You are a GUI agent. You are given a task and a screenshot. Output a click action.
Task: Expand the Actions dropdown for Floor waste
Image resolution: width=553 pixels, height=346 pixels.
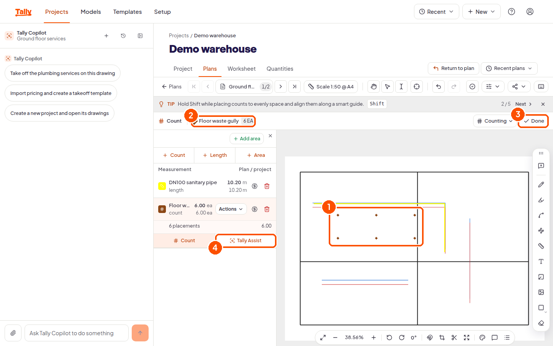pyautogui.click(x=231, y=209)
